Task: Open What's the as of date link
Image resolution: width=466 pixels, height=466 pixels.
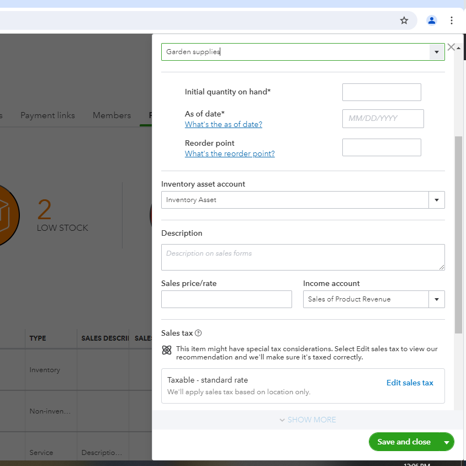Action: click(224, 124)
